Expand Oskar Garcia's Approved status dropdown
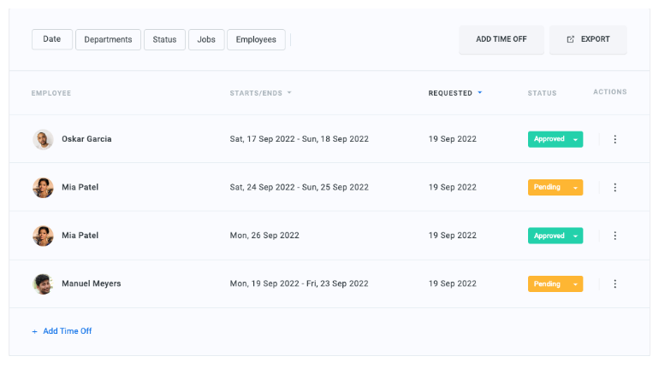659x368 pixels. pyautogui.click(x=576, y=139)
